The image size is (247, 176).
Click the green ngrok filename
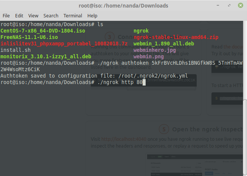pyautogui.click(x=141, y=31)
